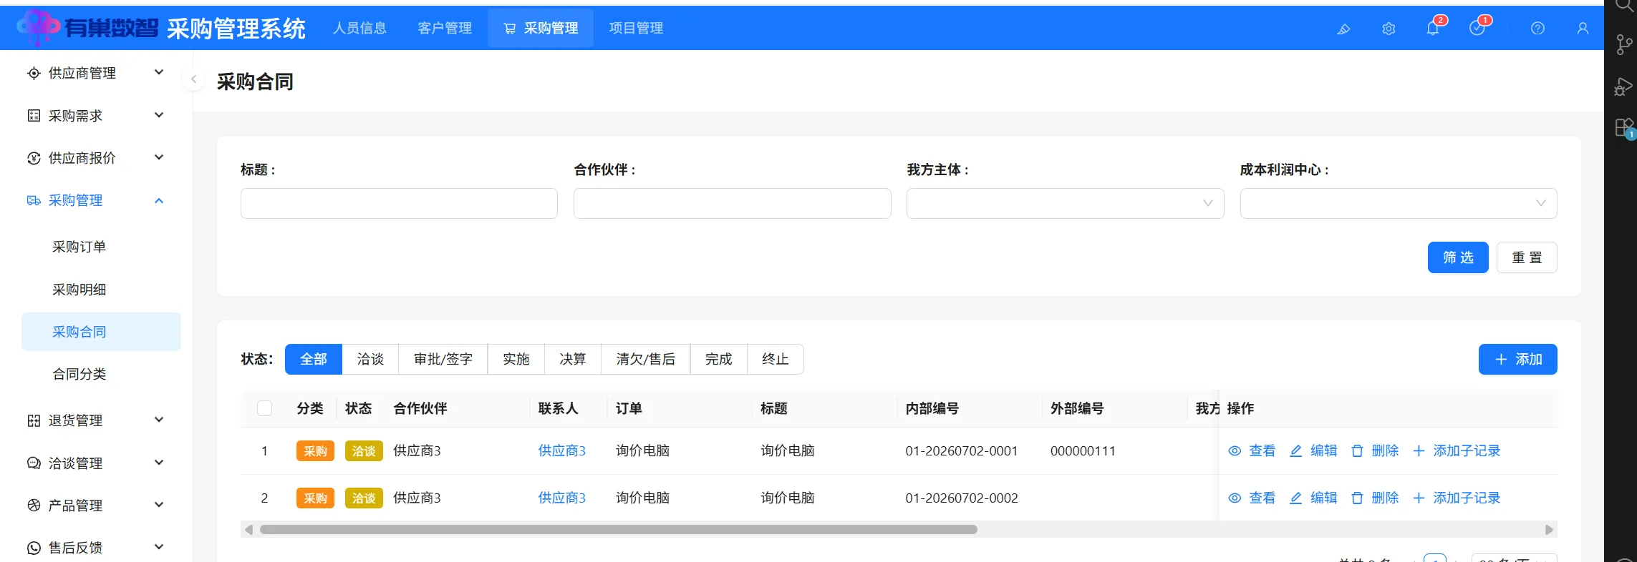The width and height of the screenshot is (1637, 562).
Task: Click the 洽谈管理 chat icon
Action: (34, 463)
